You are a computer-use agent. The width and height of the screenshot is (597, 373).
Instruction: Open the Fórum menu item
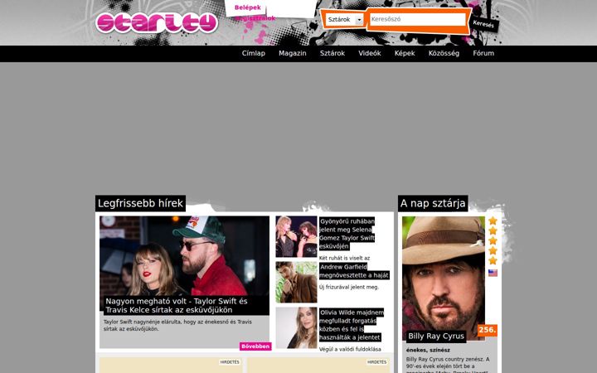click(483, 53)
